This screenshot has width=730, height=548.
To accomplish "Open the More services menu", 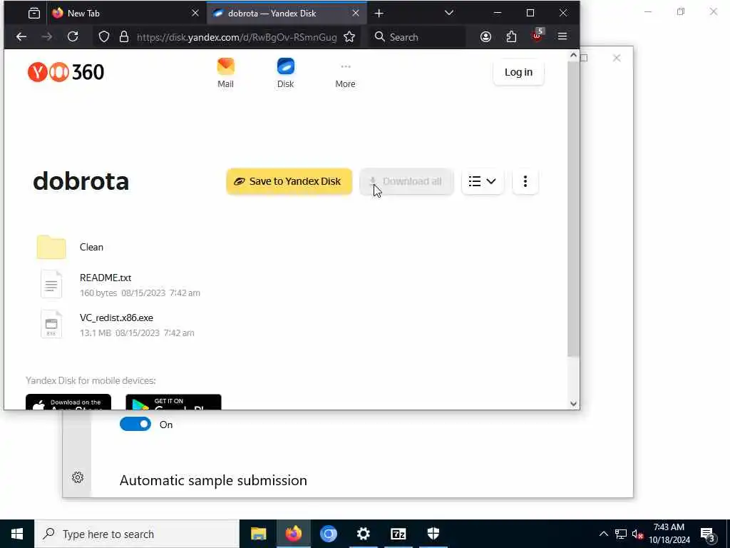I will 345,74.
